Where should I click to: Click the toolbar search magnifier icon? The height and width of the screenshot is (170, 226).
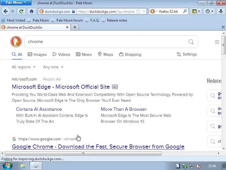coord(185,11)
